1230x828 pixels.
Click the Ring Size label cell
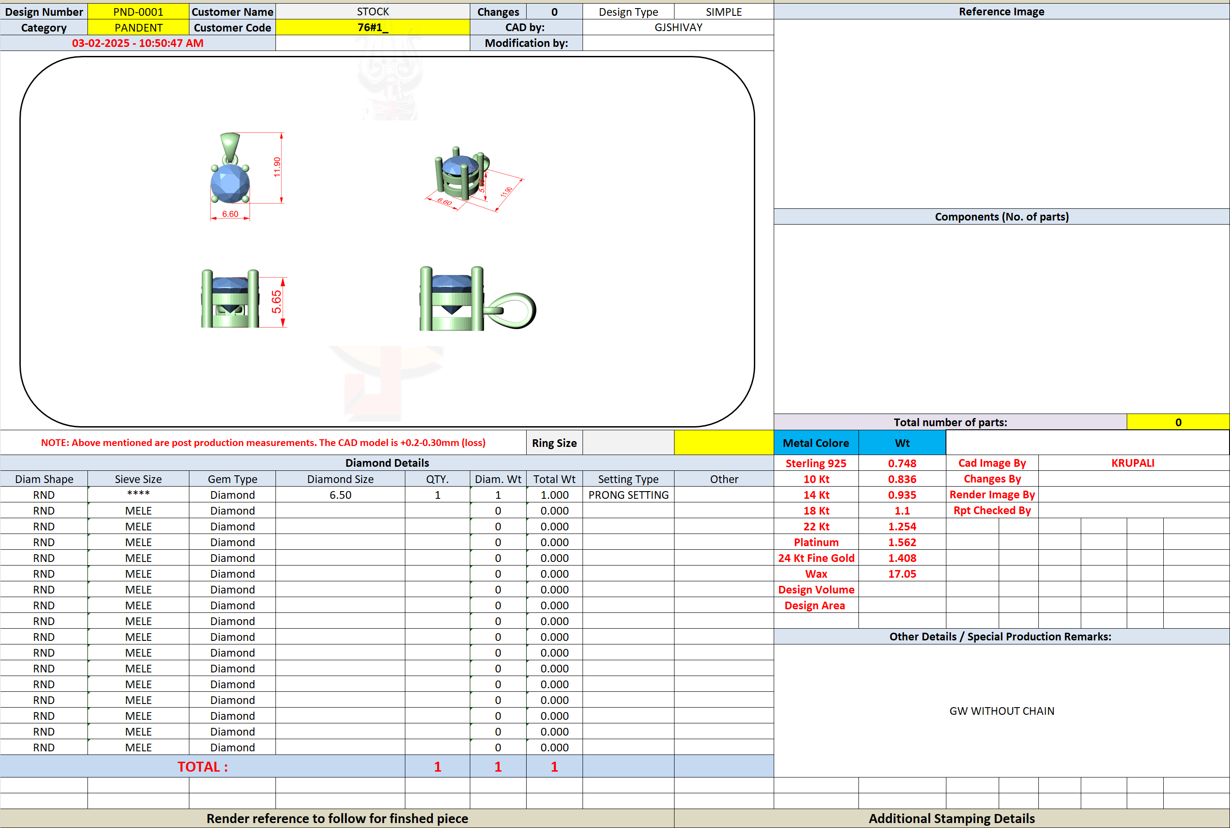pos(554,443)
